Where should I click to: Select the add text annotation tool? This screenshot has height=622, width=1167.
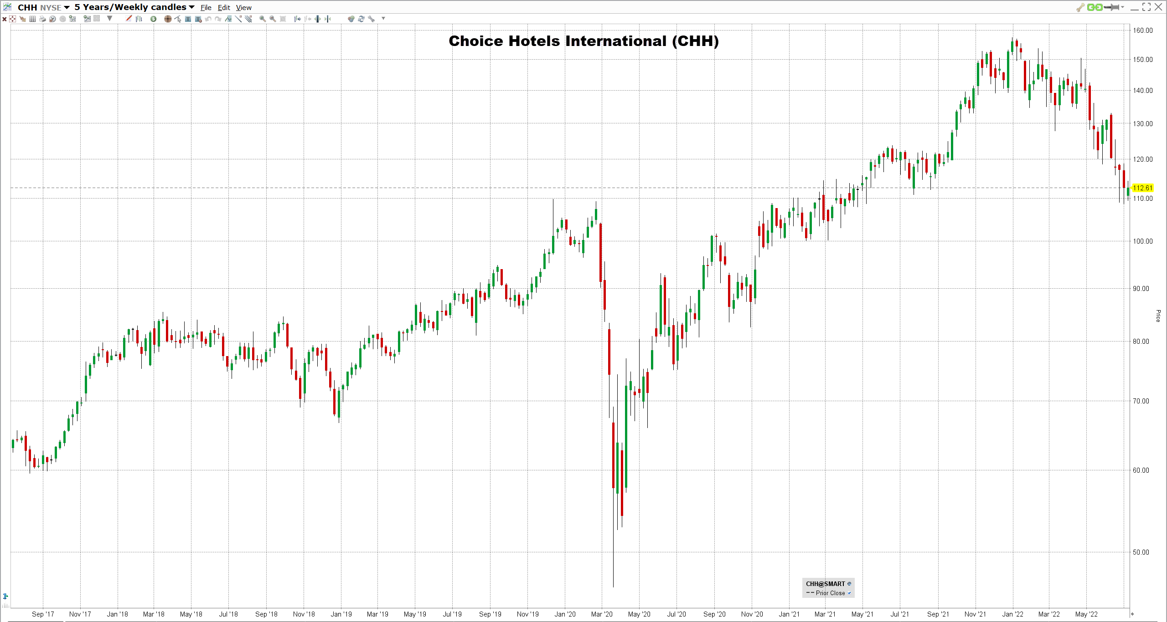188,19
